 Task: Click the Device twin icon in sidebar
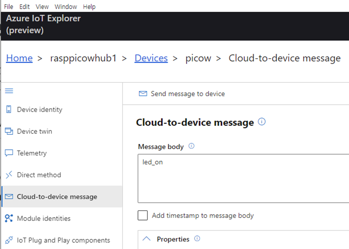point(9,131)
